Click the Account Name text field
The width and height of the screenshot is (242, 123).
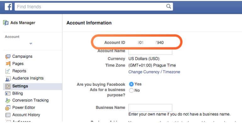pos(150,52)
